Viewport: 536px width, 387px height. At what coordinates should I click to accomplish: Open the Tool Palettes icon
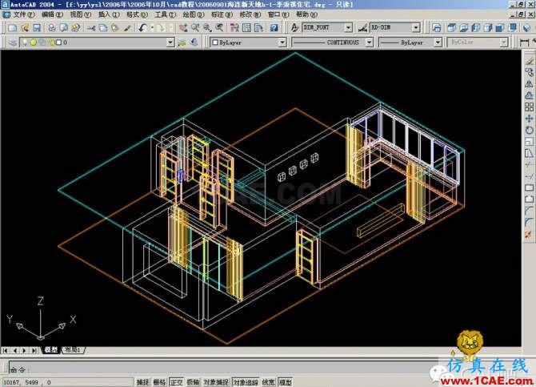click(x=258, y=28)
